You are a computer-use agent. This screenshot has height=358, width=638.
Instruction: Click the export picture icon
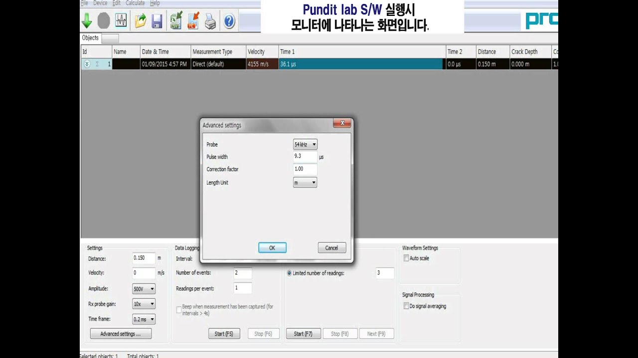pos(193,21)
